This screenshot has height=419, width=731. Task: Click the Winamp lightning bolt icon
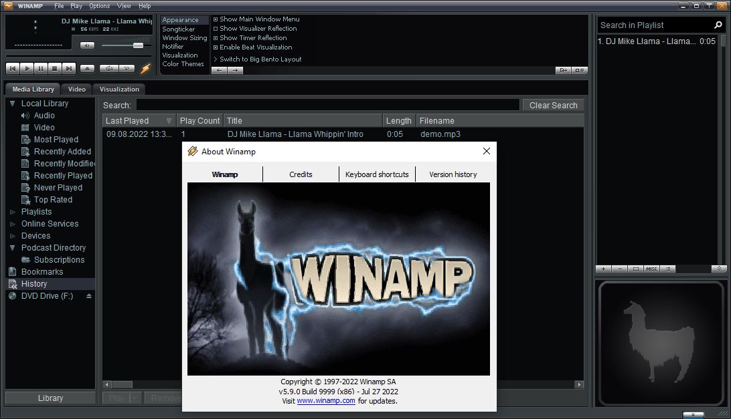pyautogui.click(x=145, y=68)
